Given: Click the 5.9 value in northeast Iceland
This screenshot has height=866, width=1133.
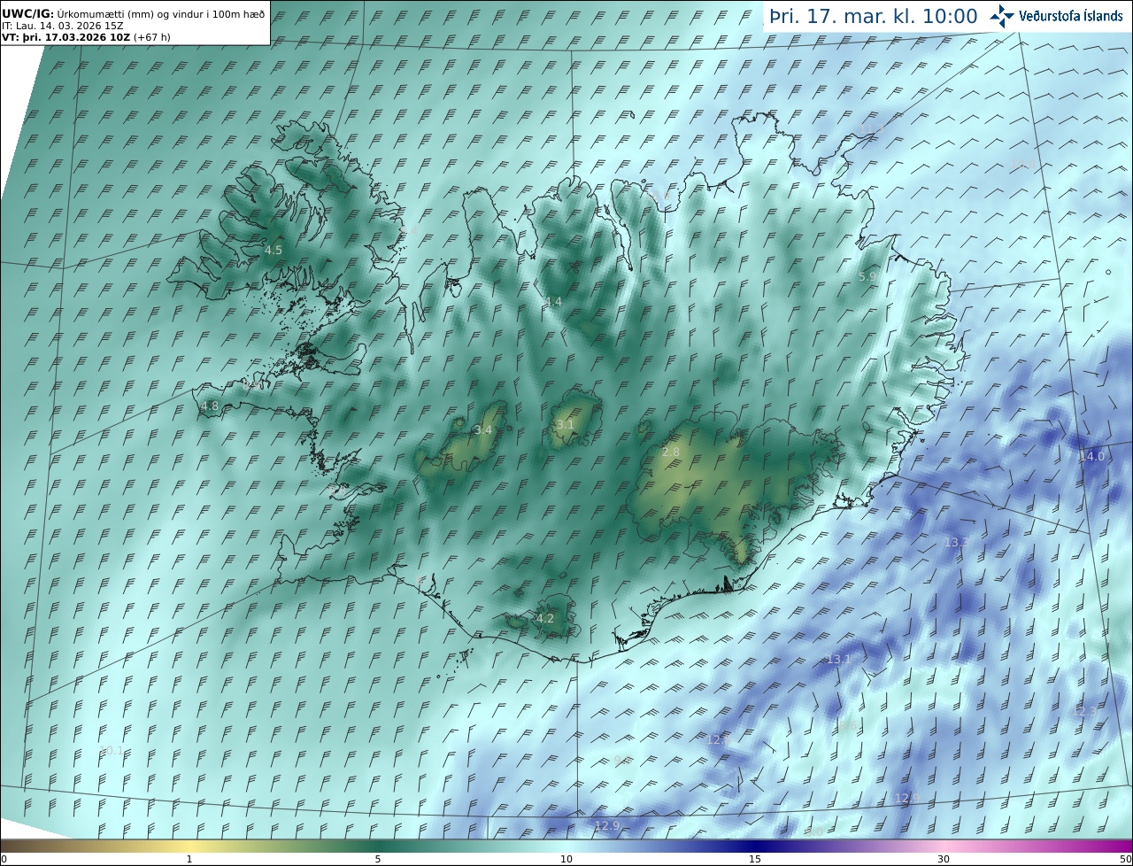Looking at the screenshot, I should click(x=867, y=277).
